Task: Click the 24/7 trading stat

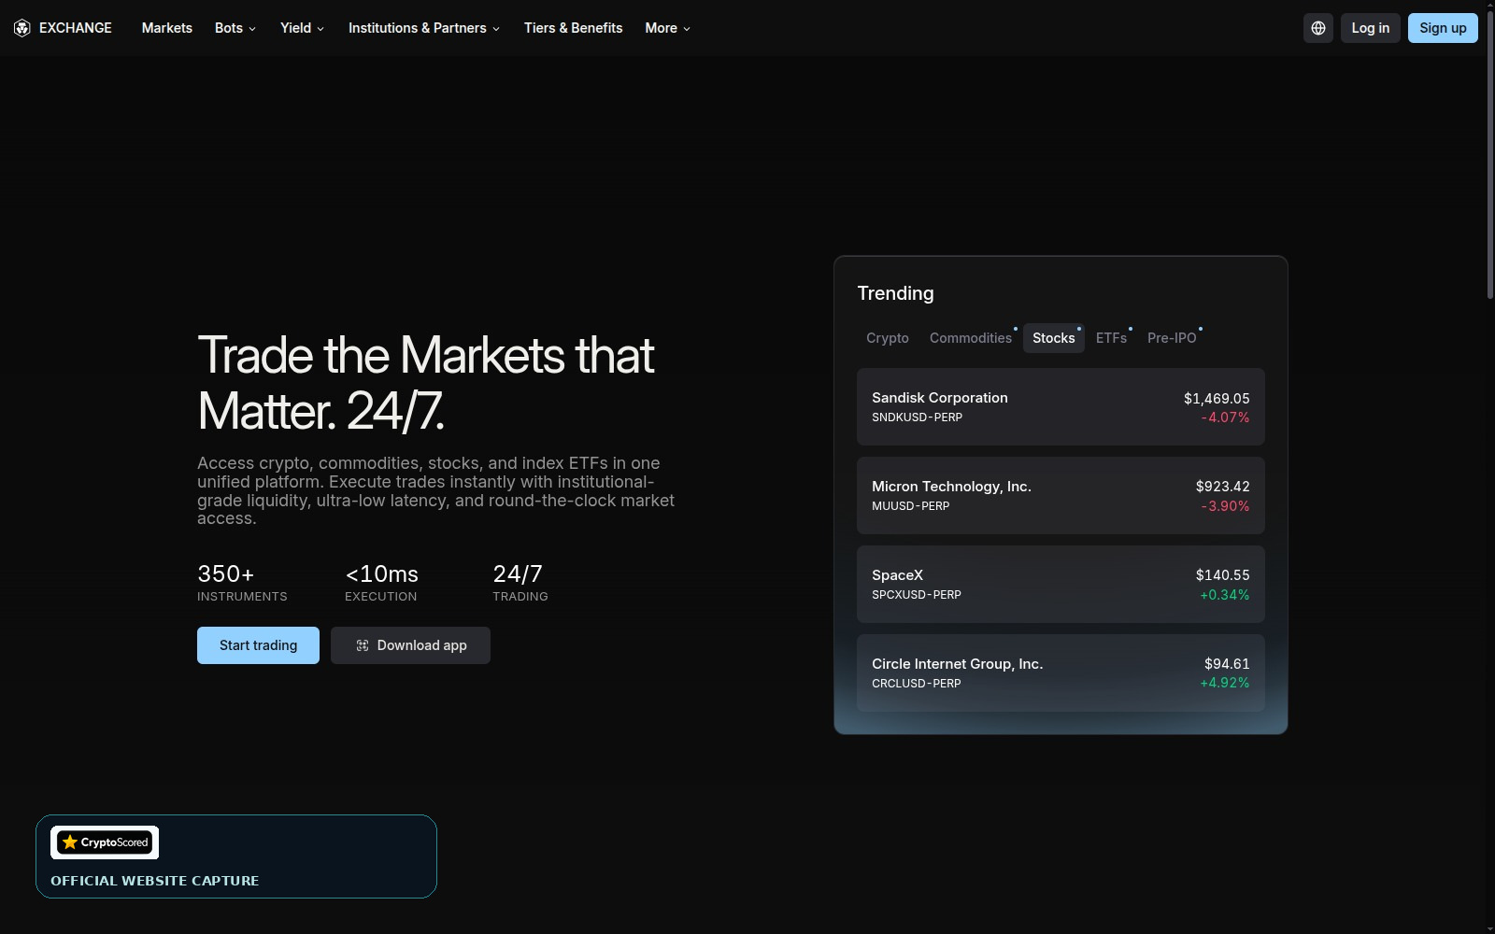Action: coord(520,583)
